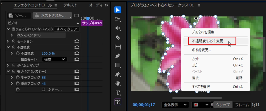Reset the モザイク (レガシー) effect
The image size is (266, 111).
77,71
